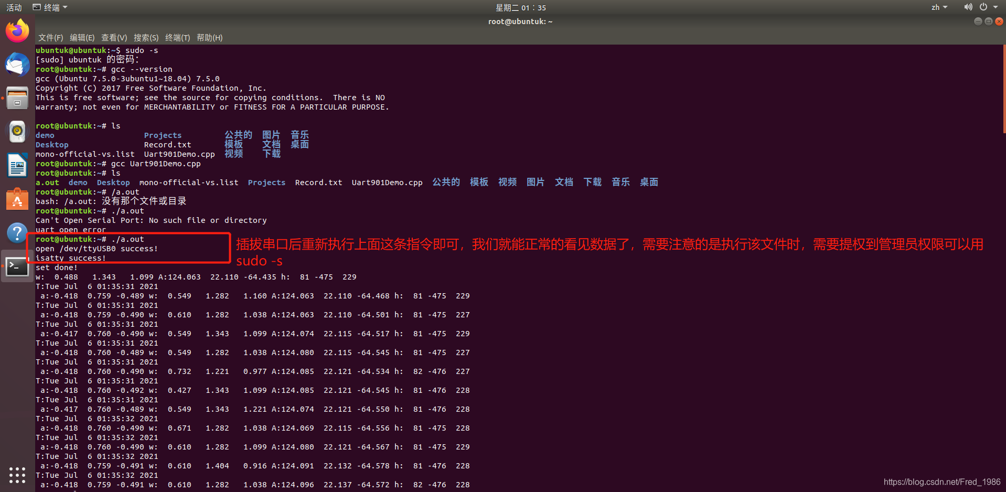Open the zh input language dropdown
Image resolution: width=1006 pixels, height=492 pixels.
(x=939, y=7)
